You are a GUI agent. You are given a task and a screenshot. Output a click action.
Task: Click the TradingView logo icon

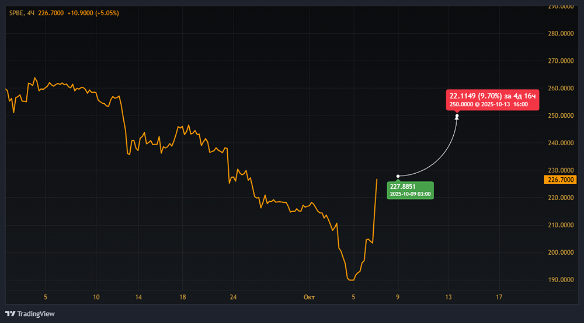click(x=10, y=314)
